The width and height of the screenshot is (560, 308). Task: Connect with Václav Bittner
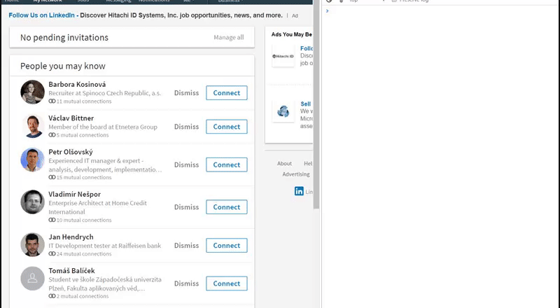pos(226,127)
